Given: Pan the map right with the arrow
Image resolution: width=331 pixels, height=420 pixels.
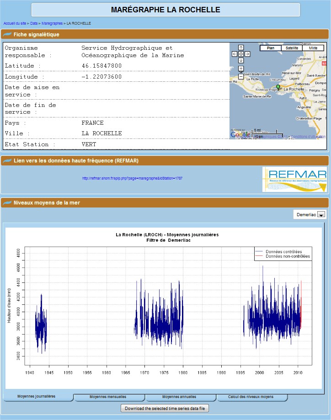Looking at the screenshot, I should 247,54.
